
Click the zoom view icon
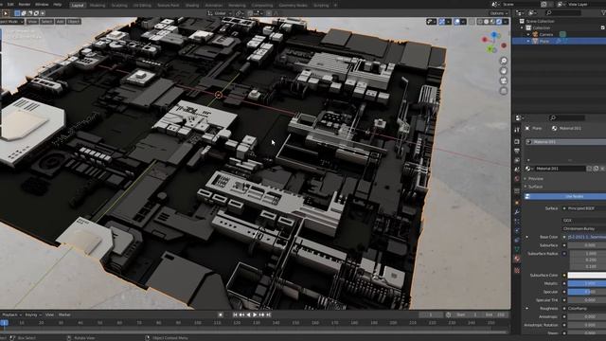tap(504, 61)
